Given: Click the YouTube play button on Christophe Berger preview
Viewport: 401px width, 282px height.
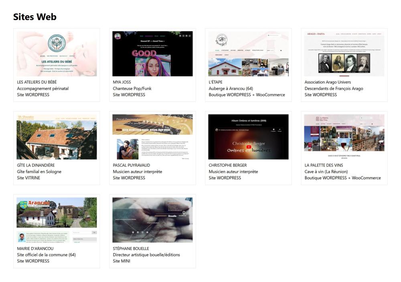Looking at the screenshot, I should (249, 147).
